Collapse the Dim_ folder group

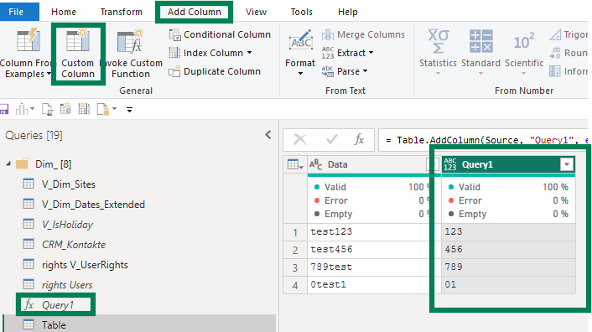[8, 164]
